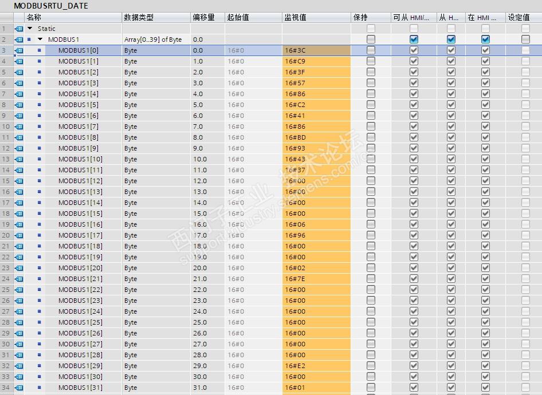
Task: Click the offset value 26.0
Action: click(x=200, y=333)
